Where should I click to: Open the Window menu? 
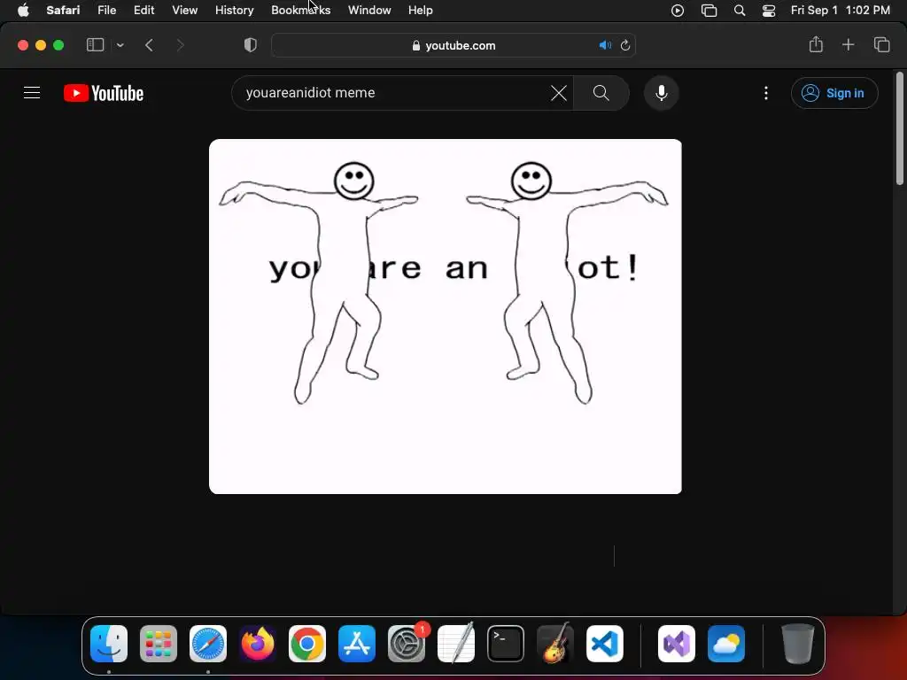coord(369,11)
